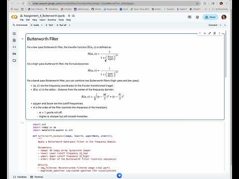Delete the selected cell via trash icon
The height and width of the screenshot is (179, 239).
[215, 33]
